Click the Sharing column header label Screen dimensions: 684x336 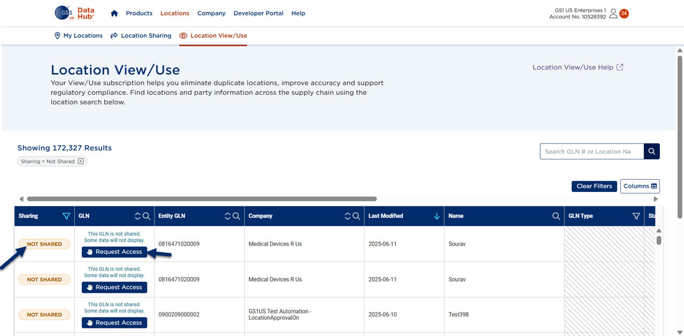(28, 216)
